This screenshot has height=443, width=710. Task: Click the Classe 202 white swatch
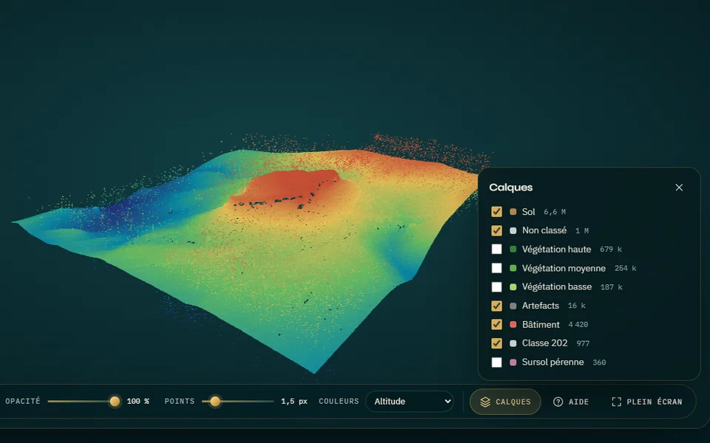(513, 343)
